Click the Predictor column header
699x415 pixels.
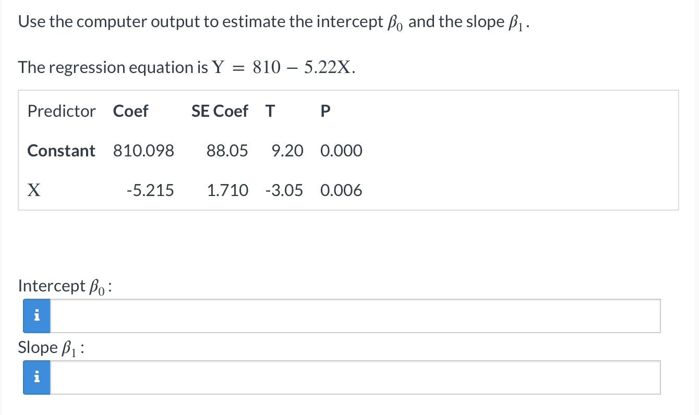61,111
